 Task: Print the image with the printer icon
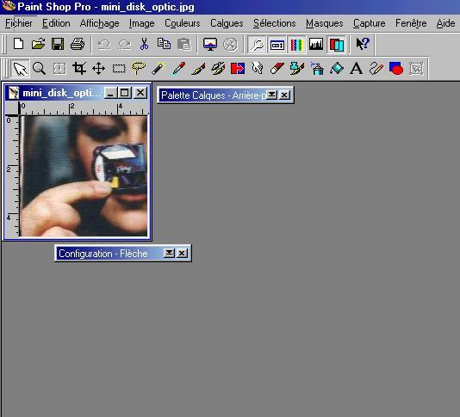pos(78,44)
